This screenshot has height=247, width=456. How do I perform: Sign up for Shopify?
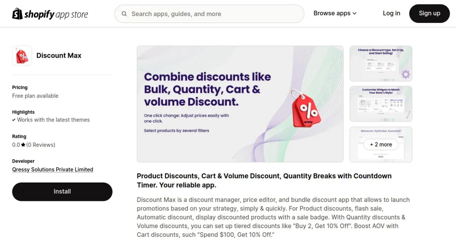(x=429, y=13)
